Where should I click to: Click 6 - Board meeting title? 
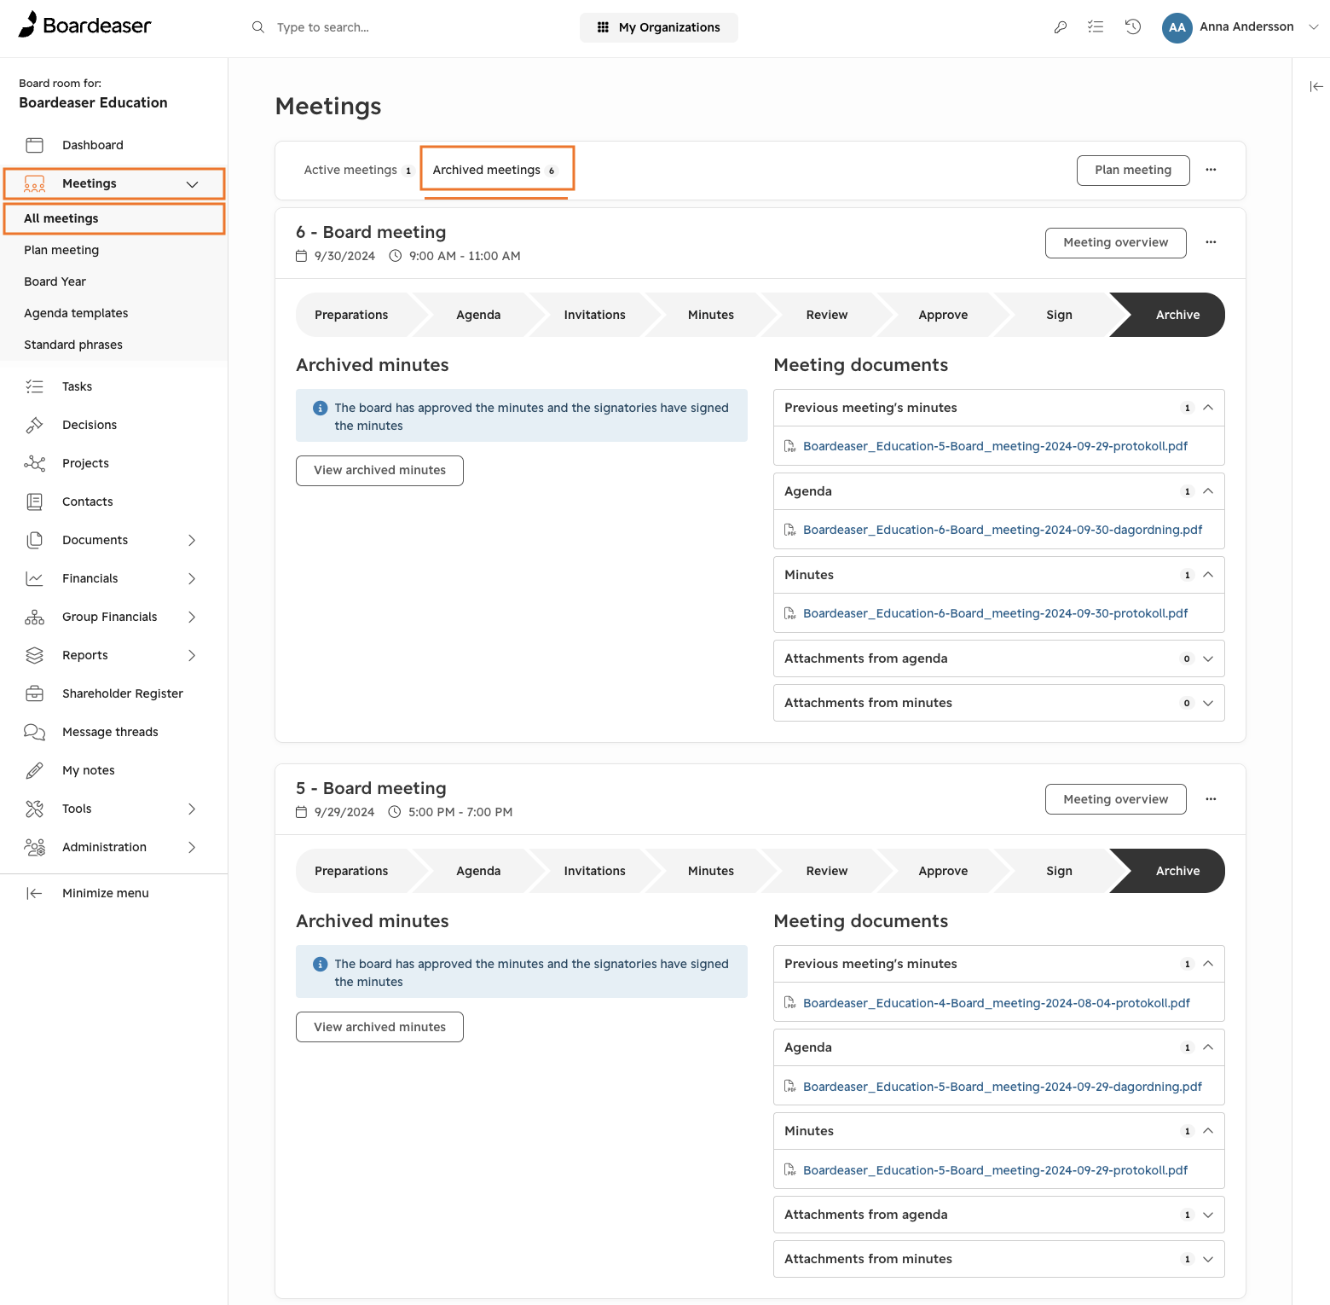click(x=371, y=232)
